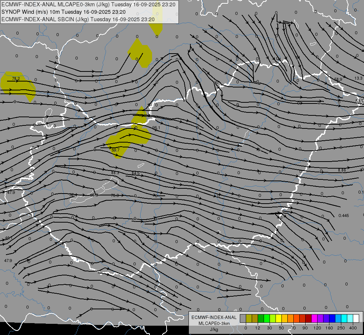Click the legend label MLCAPE0-3km
This screenshot has width=364, height=335.
214,323
